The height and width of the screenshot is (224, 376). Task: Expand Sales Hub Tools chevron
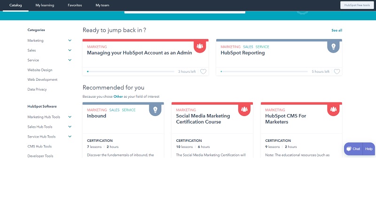coord(70,127)
